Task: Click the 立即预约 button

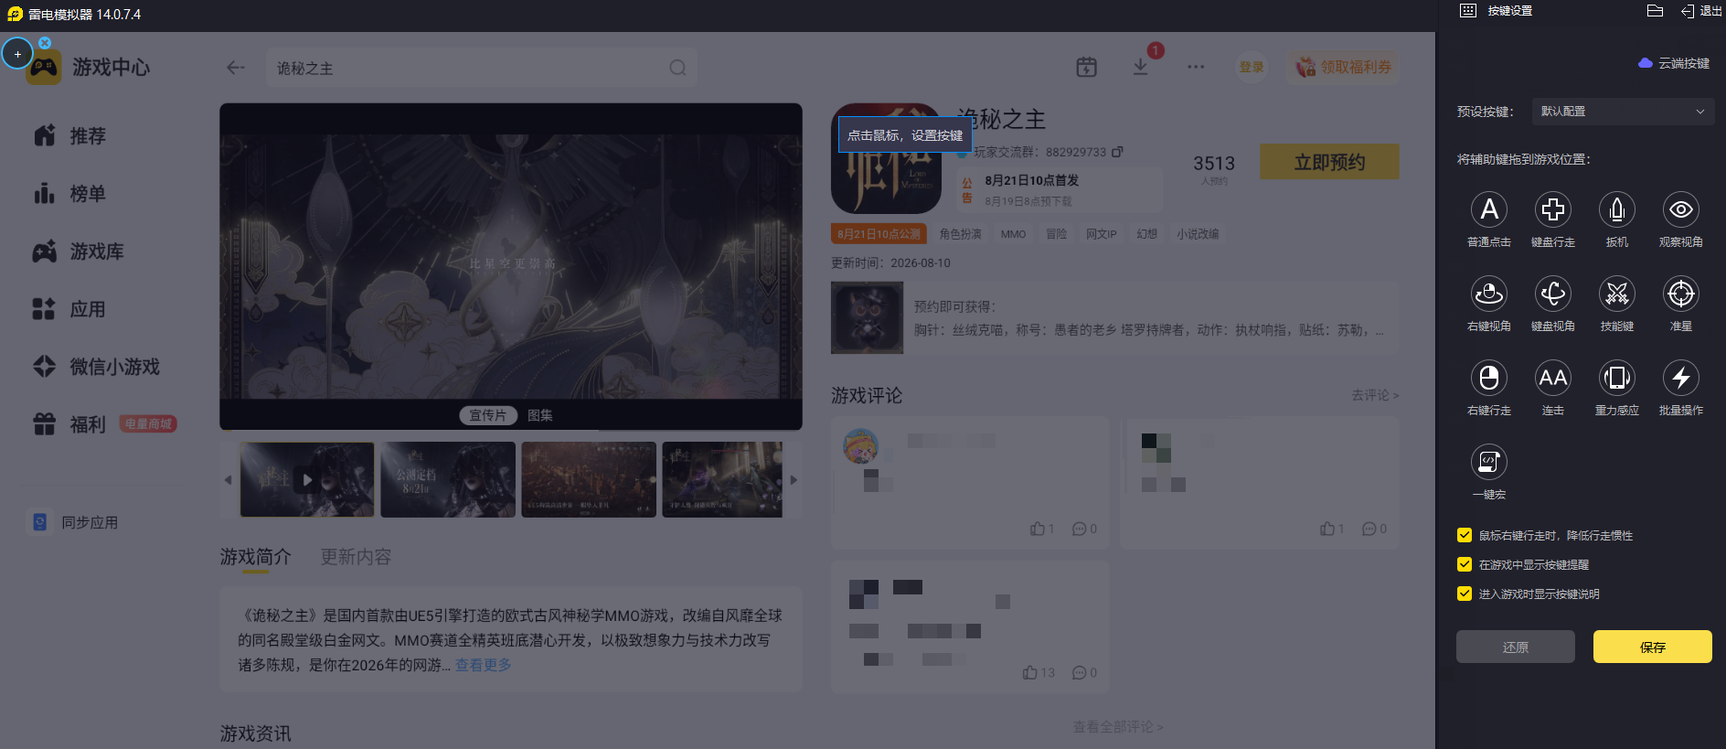Action: 1329,162
